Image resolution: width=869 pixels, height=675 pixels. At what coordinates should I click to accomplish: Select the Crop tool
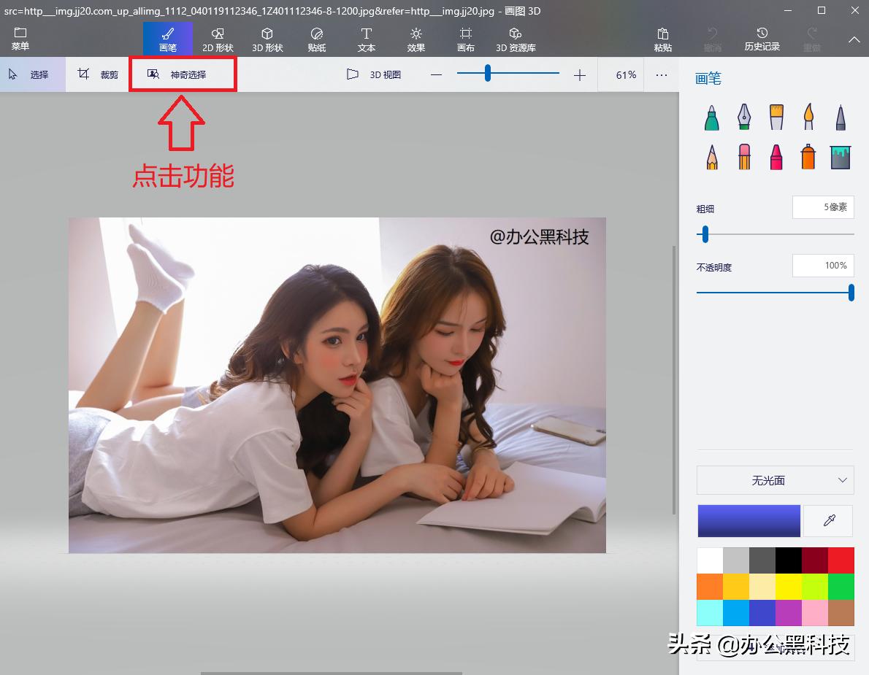(x=97, y=74)
